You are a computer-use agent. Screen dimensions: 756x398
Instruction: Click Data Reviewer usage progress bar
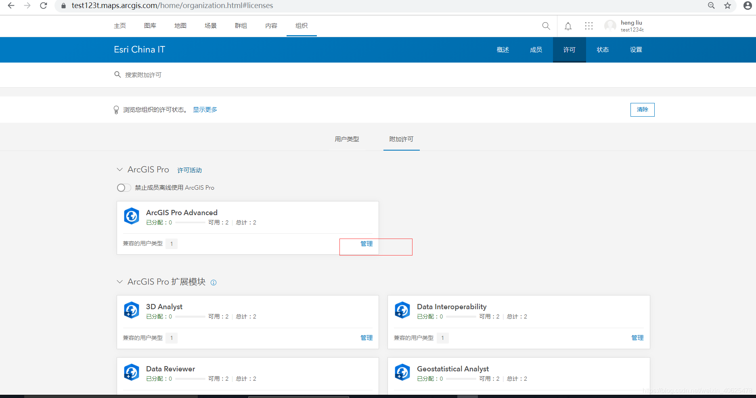(x=190, y=379)
